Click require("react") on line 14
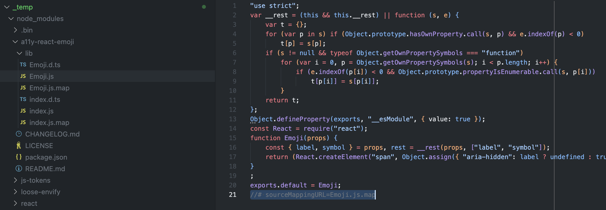606x210 pixels. click(334, 129)
